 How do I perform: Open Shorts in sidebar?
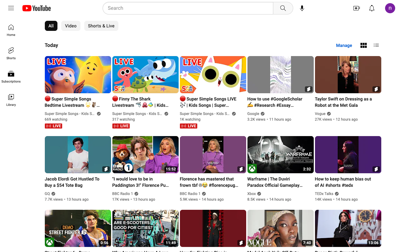click(11, 54)
